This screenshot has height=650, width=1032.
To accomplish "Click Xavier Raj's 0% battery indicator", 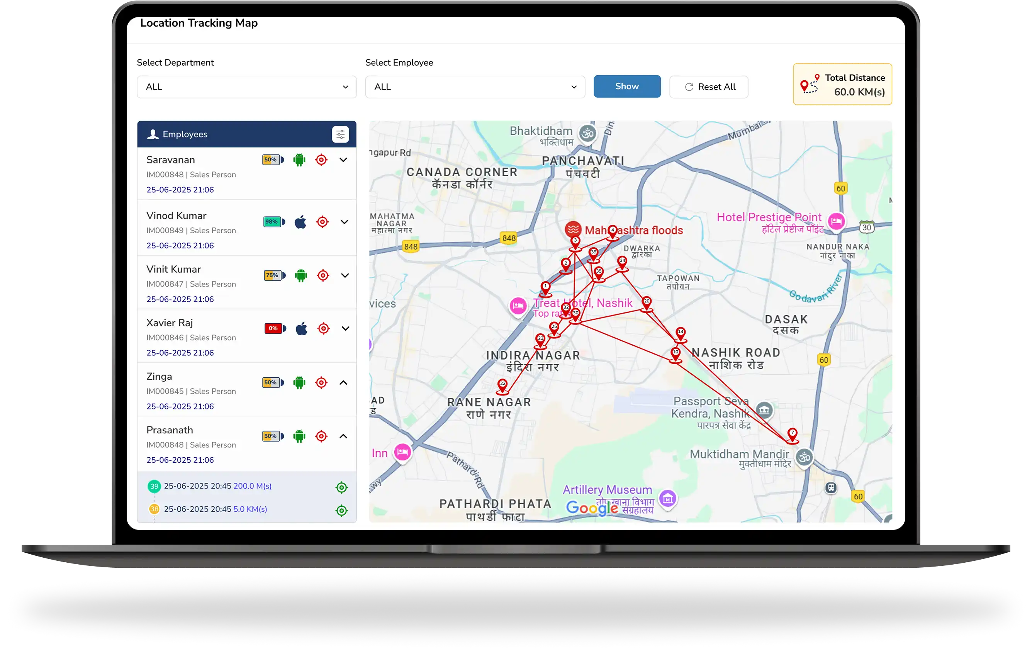I will tap(274, 329).
